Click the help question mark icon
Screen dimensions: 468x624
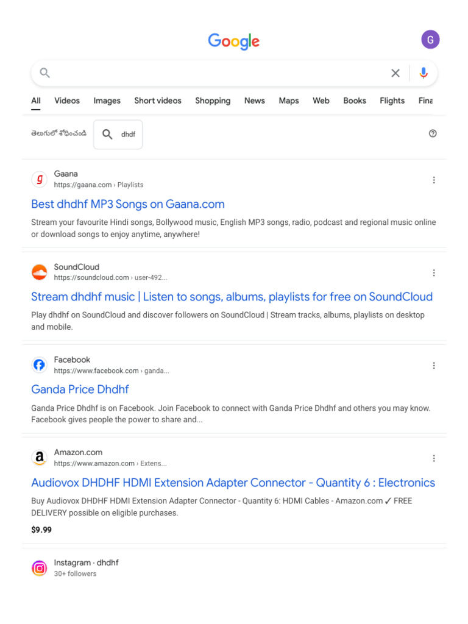tap(433, 133)
